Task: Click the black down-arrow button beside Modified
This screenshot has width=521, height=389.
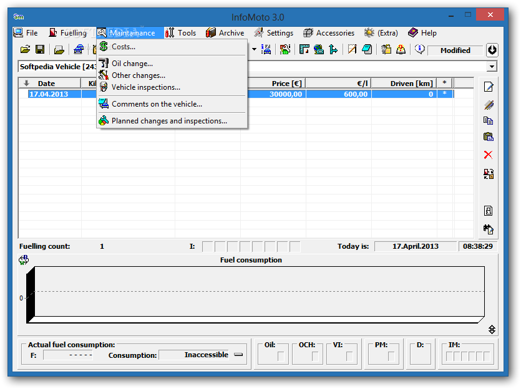Action: tap(492, 50)
